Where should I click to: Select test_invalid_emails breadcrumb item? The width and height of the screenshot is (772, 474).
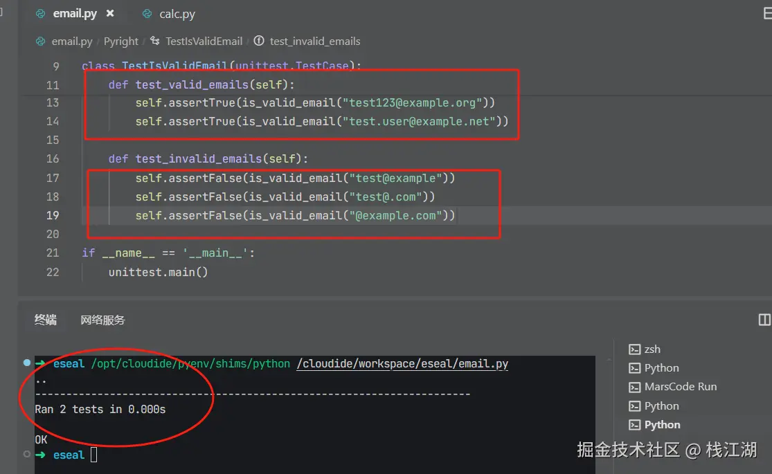315,42
